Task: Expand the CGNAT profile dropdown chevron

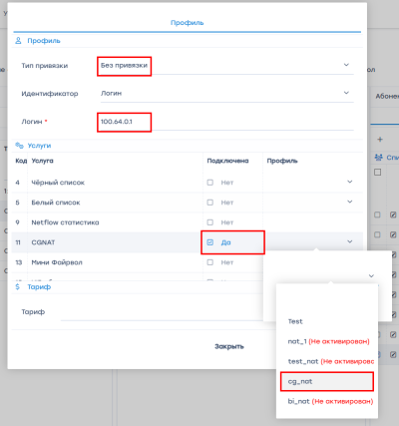Action: [x=350, y=241]
